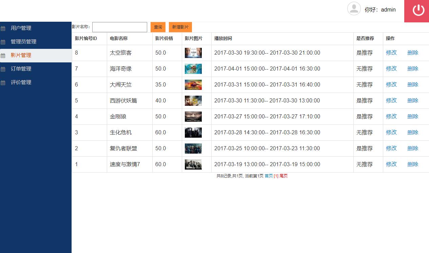Go to 尾页 last page link
The image size is (429, 253).
(x=284, y=176)
